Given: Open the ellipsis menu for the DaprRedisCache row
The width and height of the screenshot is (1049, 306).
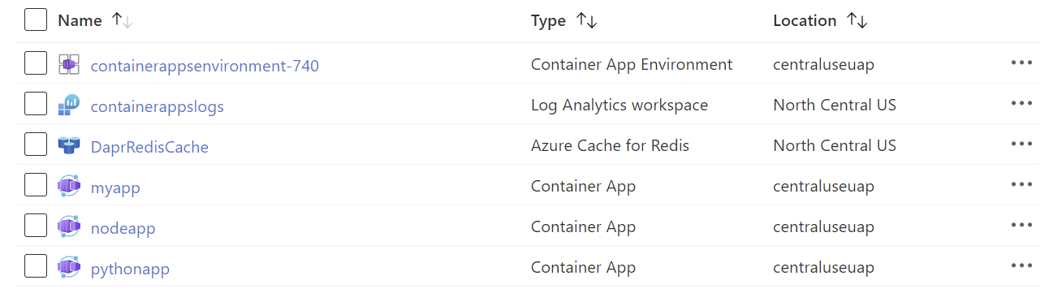Looking at the screenshot, I should point(1021,144).
